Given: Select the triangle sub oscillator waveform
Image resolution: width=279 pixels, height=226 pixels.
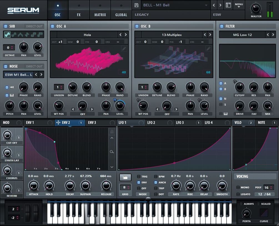Looking at the screenshot, I should coord(21,34).
